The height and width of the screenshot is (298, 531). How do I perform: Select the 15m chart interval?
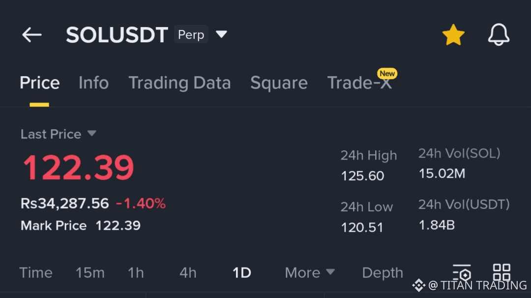pyautogui.click(x=90, y=272)
